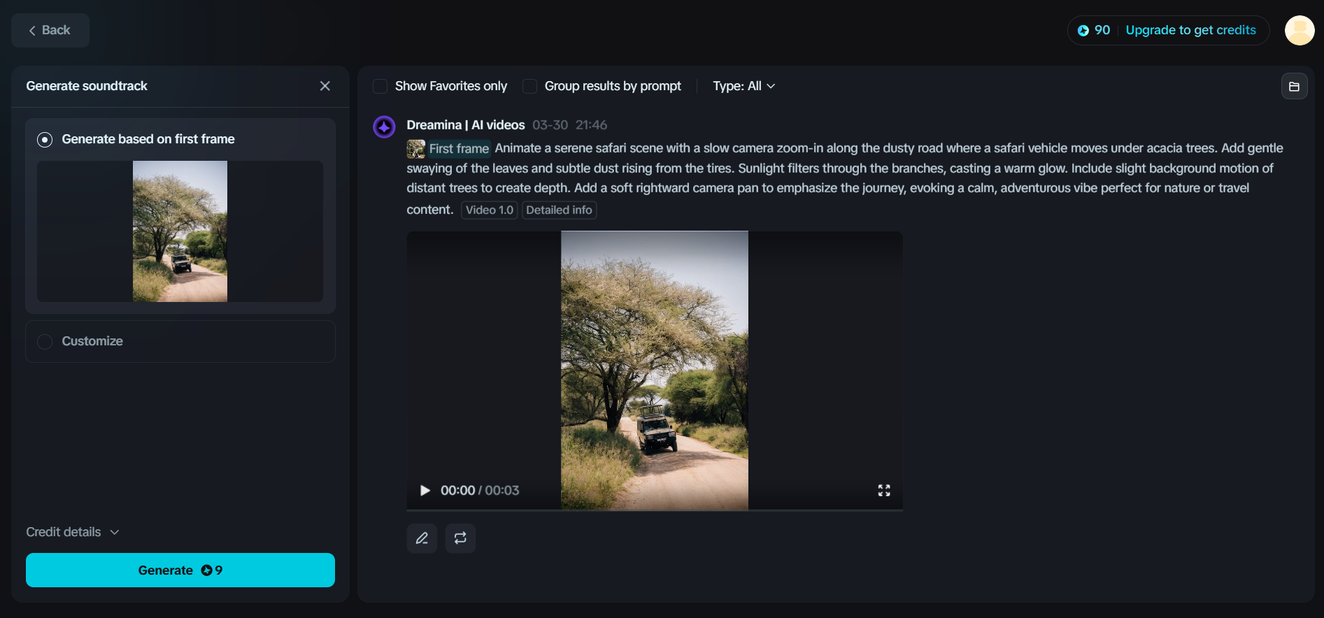Select the Customize soundtrack option

pos(45,341)
